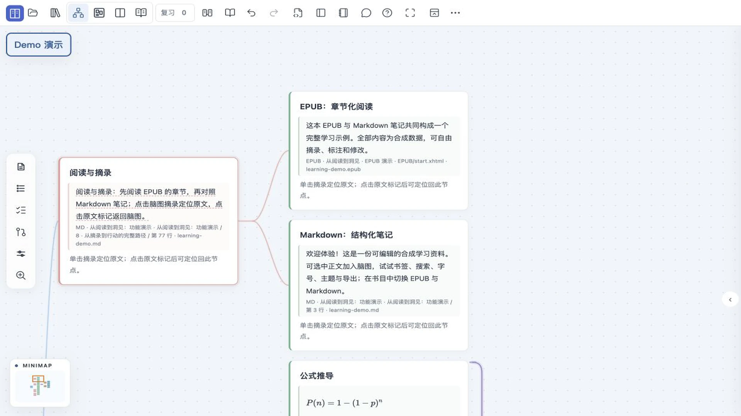The width and height of the screenshot is (741, 416).
Task: Click the zoom-in magnifier icon
Action: pos(21,275)
